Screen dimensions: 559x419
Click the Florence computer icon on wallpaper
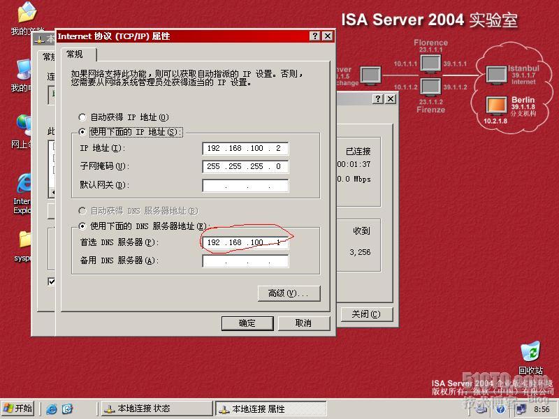pyautogui.click(x=430, y=64)
